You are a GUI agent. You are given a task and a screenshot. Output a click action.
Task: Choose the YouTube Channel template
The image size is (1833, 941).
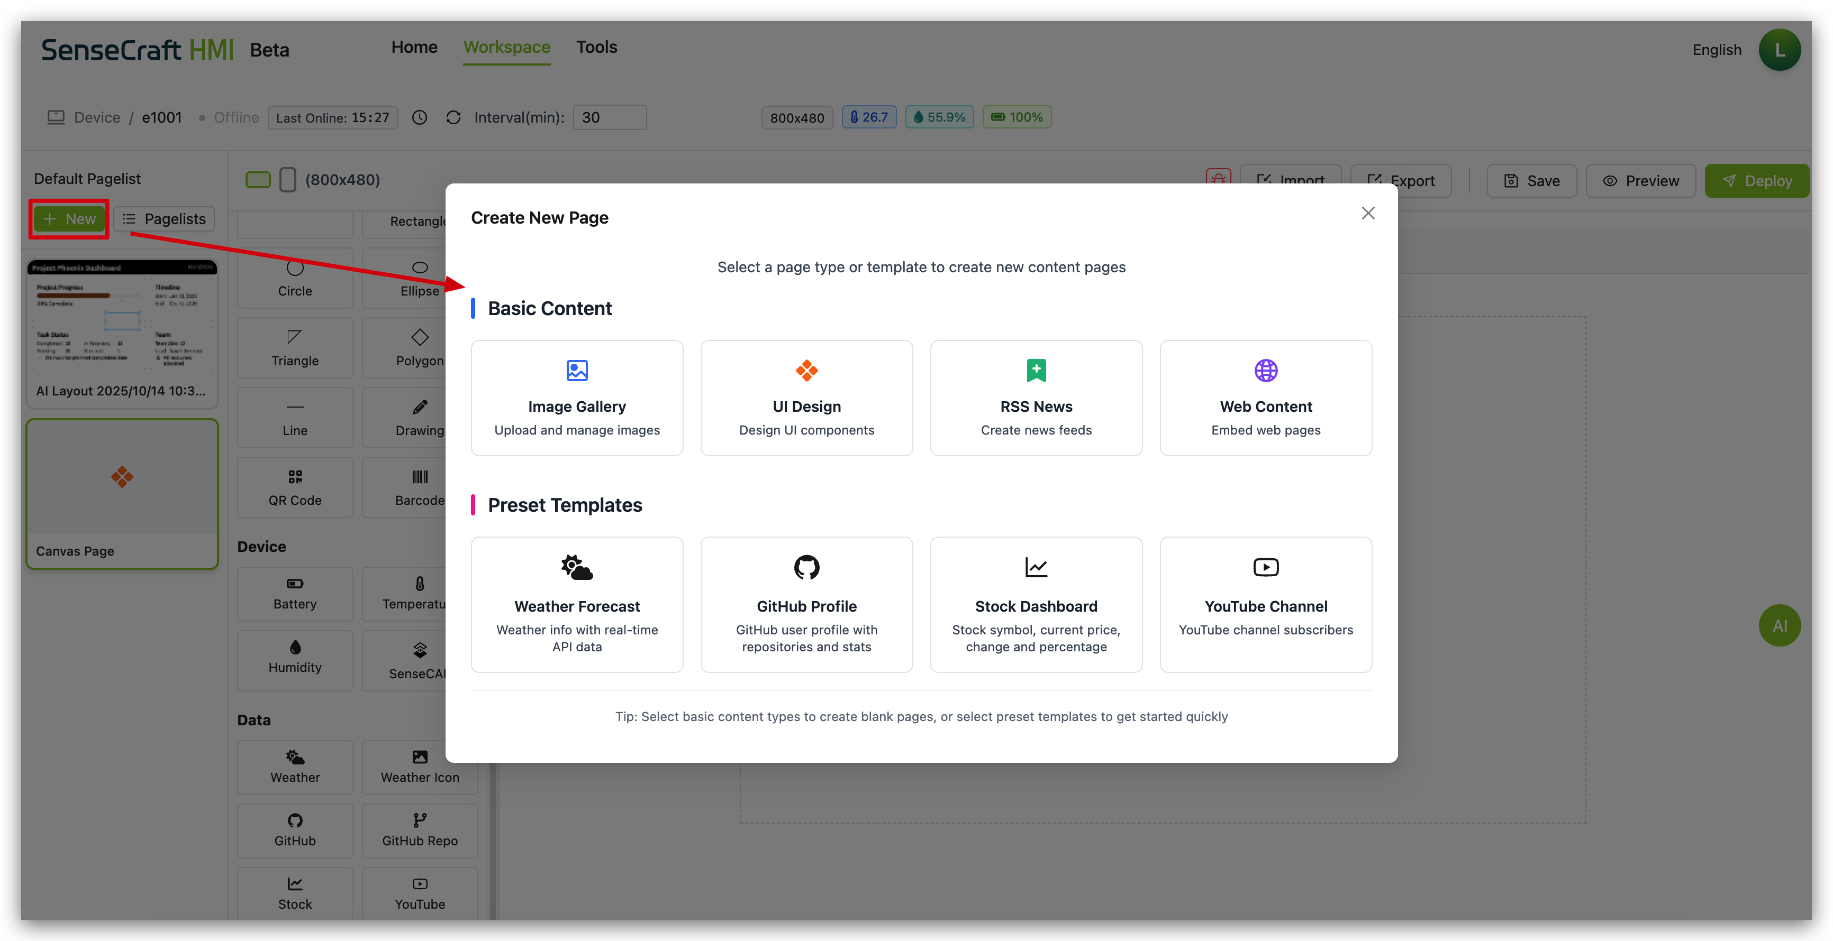(x=1265, y=604)
